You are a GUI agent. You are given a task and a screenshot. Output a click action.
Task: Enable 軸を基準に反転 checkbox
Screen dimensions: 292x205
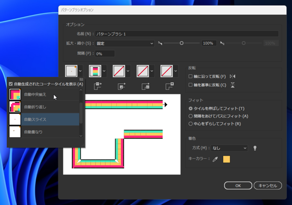click(x=190, y=85)
